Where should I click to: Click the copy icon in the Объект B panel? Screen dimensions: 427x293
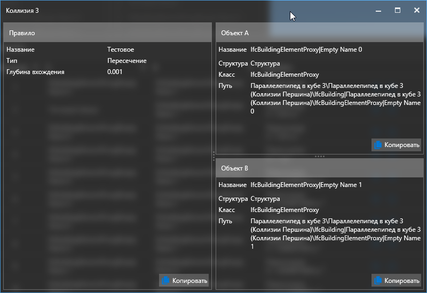pyautogui.click(x=378, y=281)
